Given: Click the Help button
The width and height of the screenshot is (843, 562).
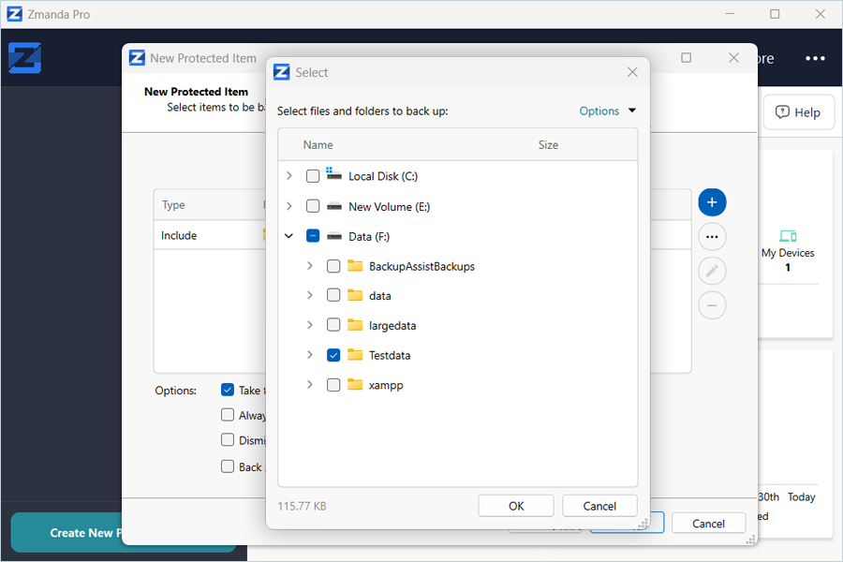Looking at the screenshot, I should (x=798, y=112).
